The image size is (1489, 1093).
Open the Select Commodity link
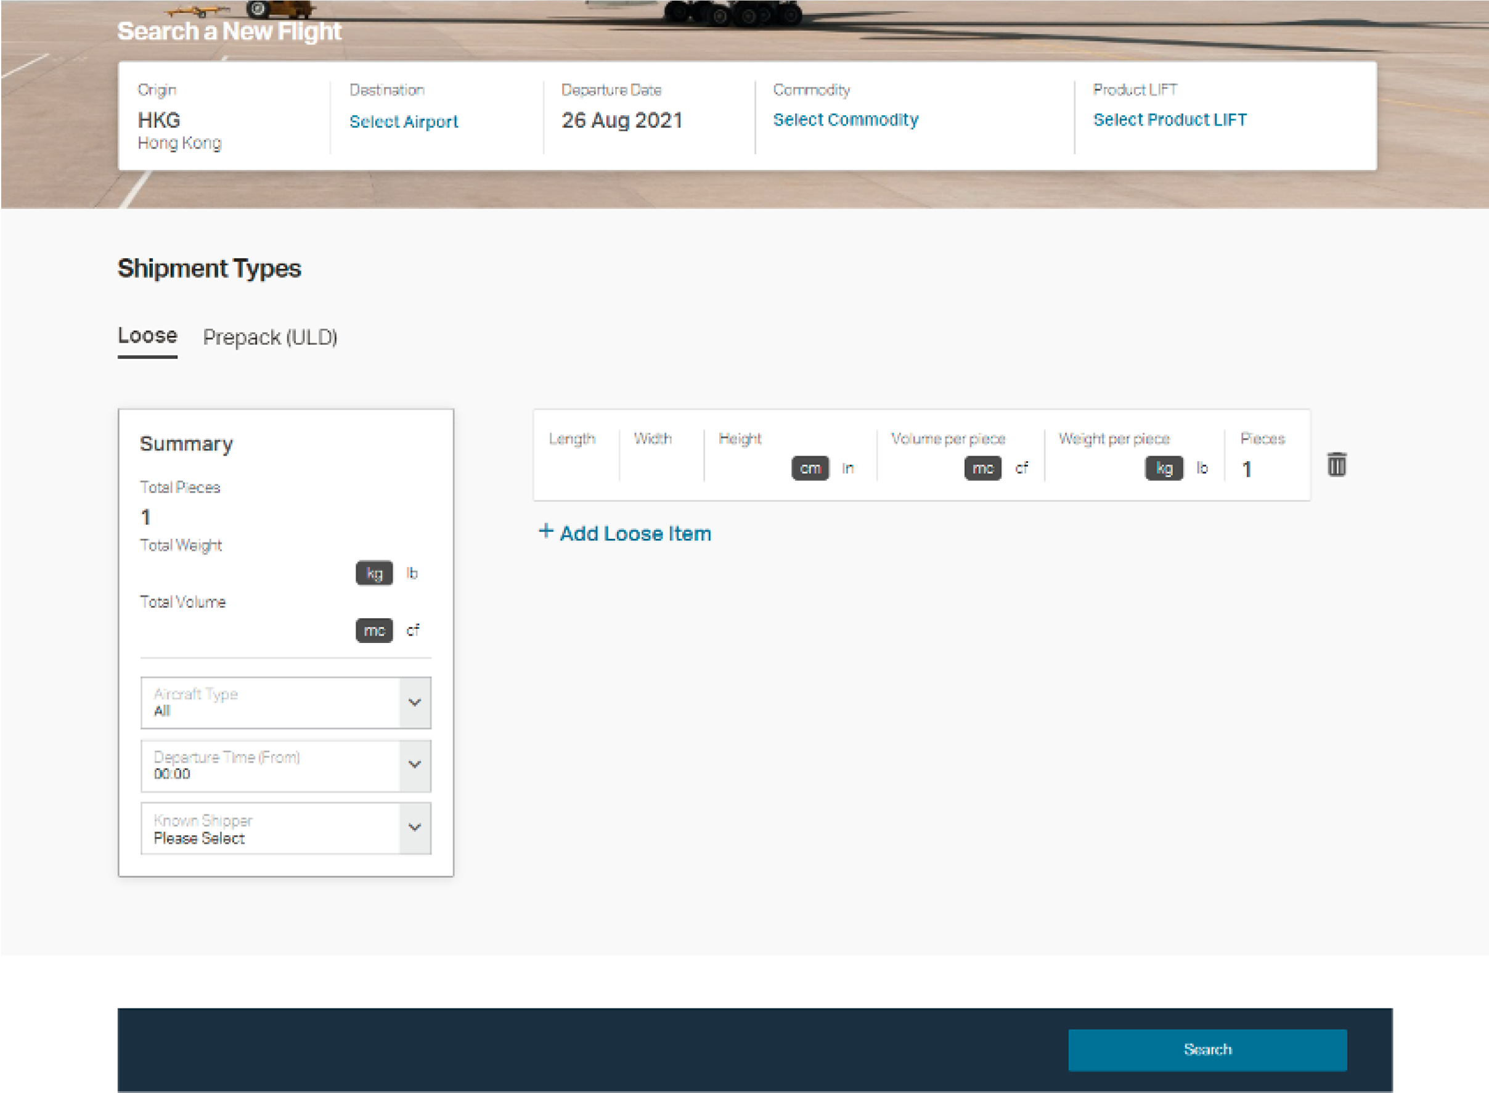[846, 120]
